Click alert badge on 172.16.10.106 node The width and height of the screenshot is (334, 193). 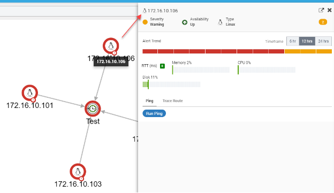pyautogui.click(x=115, y=53)
